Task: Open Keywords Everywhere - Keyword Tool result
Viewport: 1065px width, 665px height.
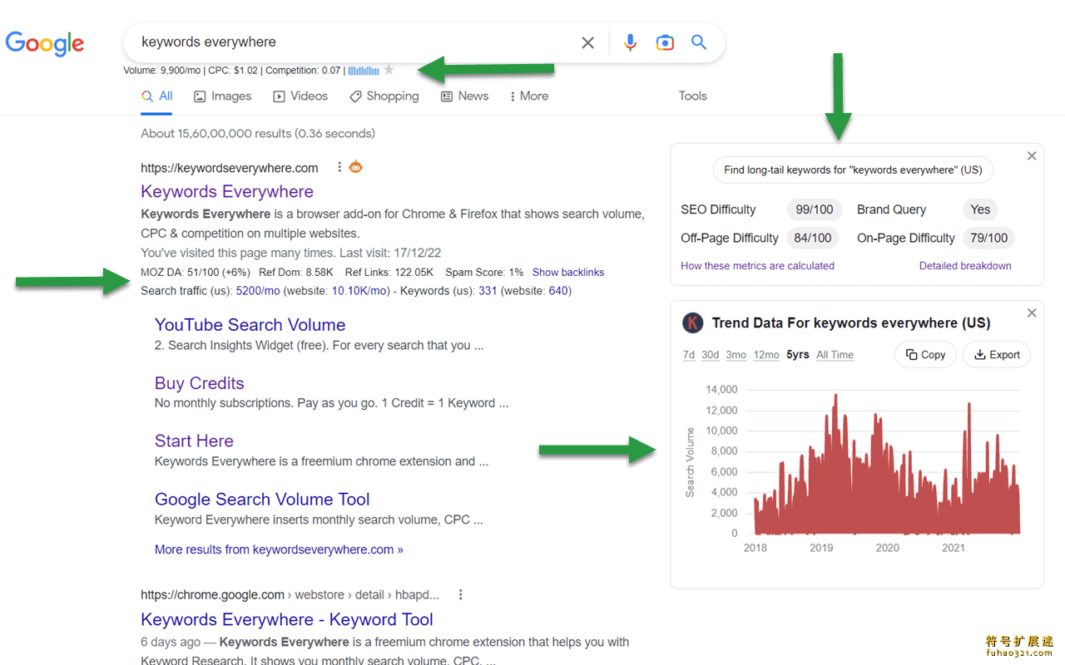Action: coord(287,619)
